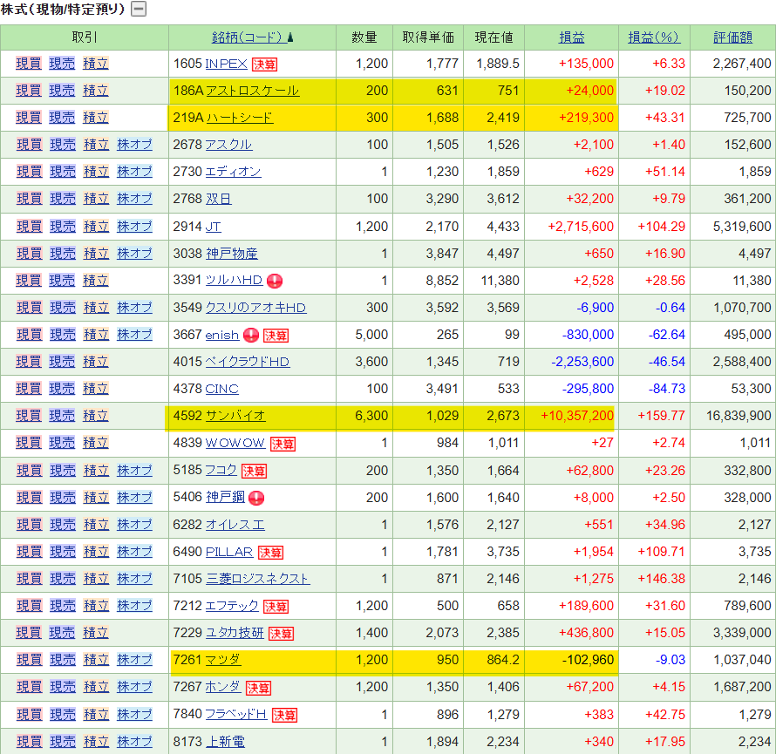Viewport: 776px width, 754px height.
Task: Go to the 神戸物産 stock page
Action: pyautogui.click(x=232, y=254)
